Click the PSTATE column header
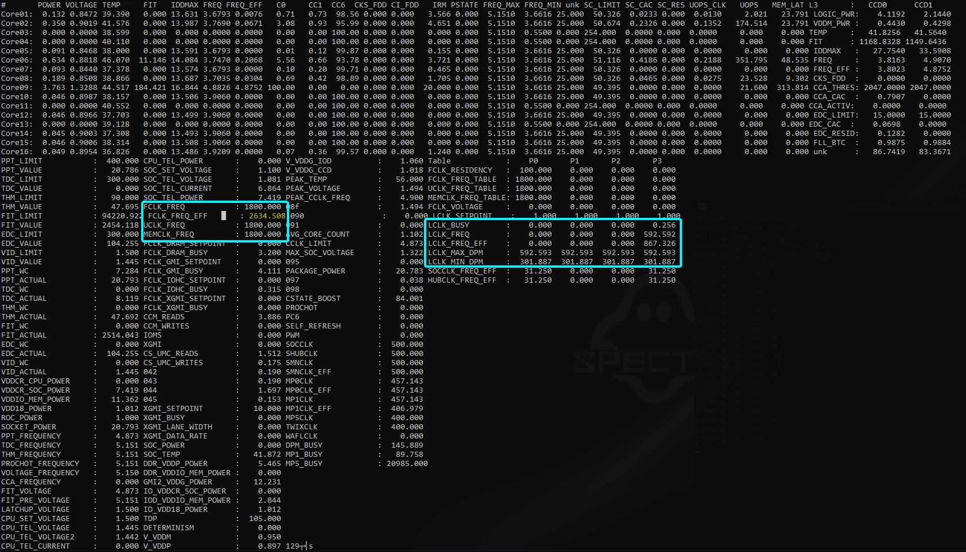 465,5
